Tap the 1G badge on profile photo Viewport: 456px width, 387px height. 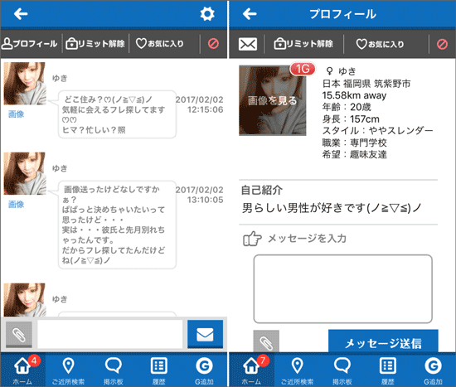[x=303, y=69]
